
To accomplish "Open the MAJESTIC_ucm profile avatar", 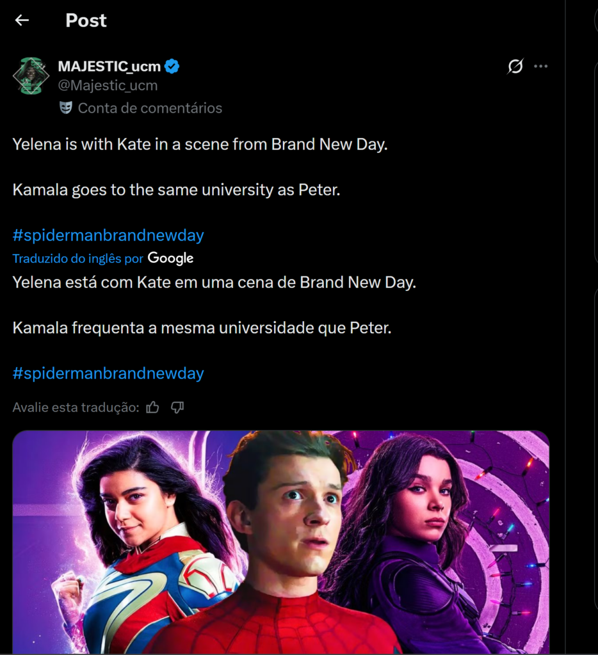I will click(x=31, y=76).
